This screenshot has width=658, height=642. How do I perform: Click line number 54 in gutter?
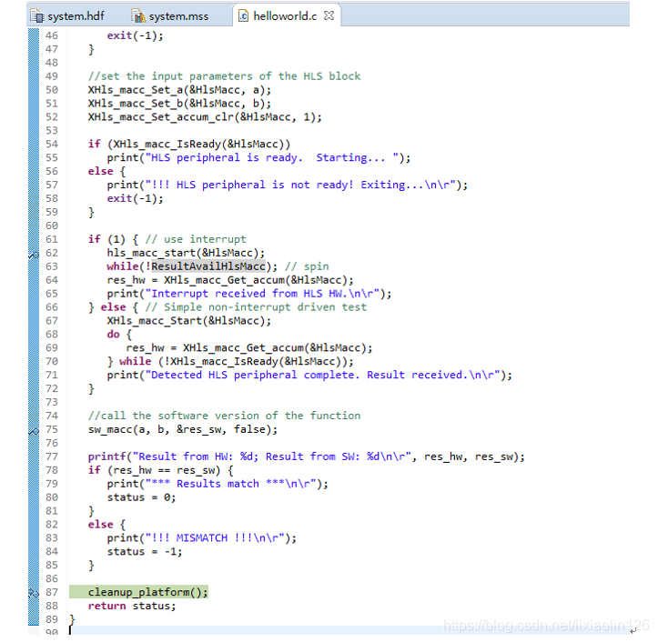coord(52,145)
